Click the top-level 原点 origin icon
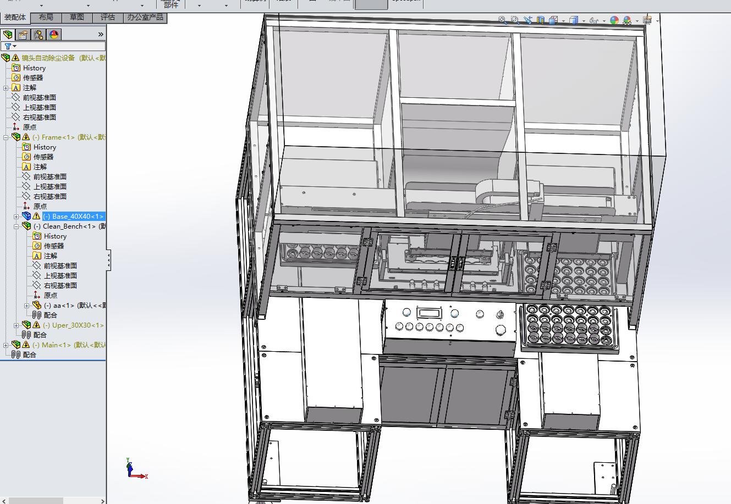Screen dimensions: 731x504 [16, 128]
